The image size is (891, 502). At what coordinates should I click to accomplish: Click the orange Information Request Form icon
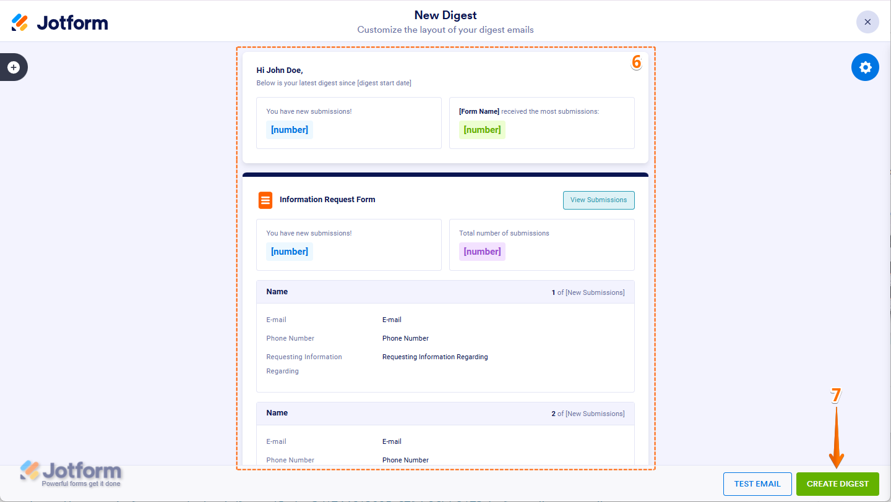point(265,200)
